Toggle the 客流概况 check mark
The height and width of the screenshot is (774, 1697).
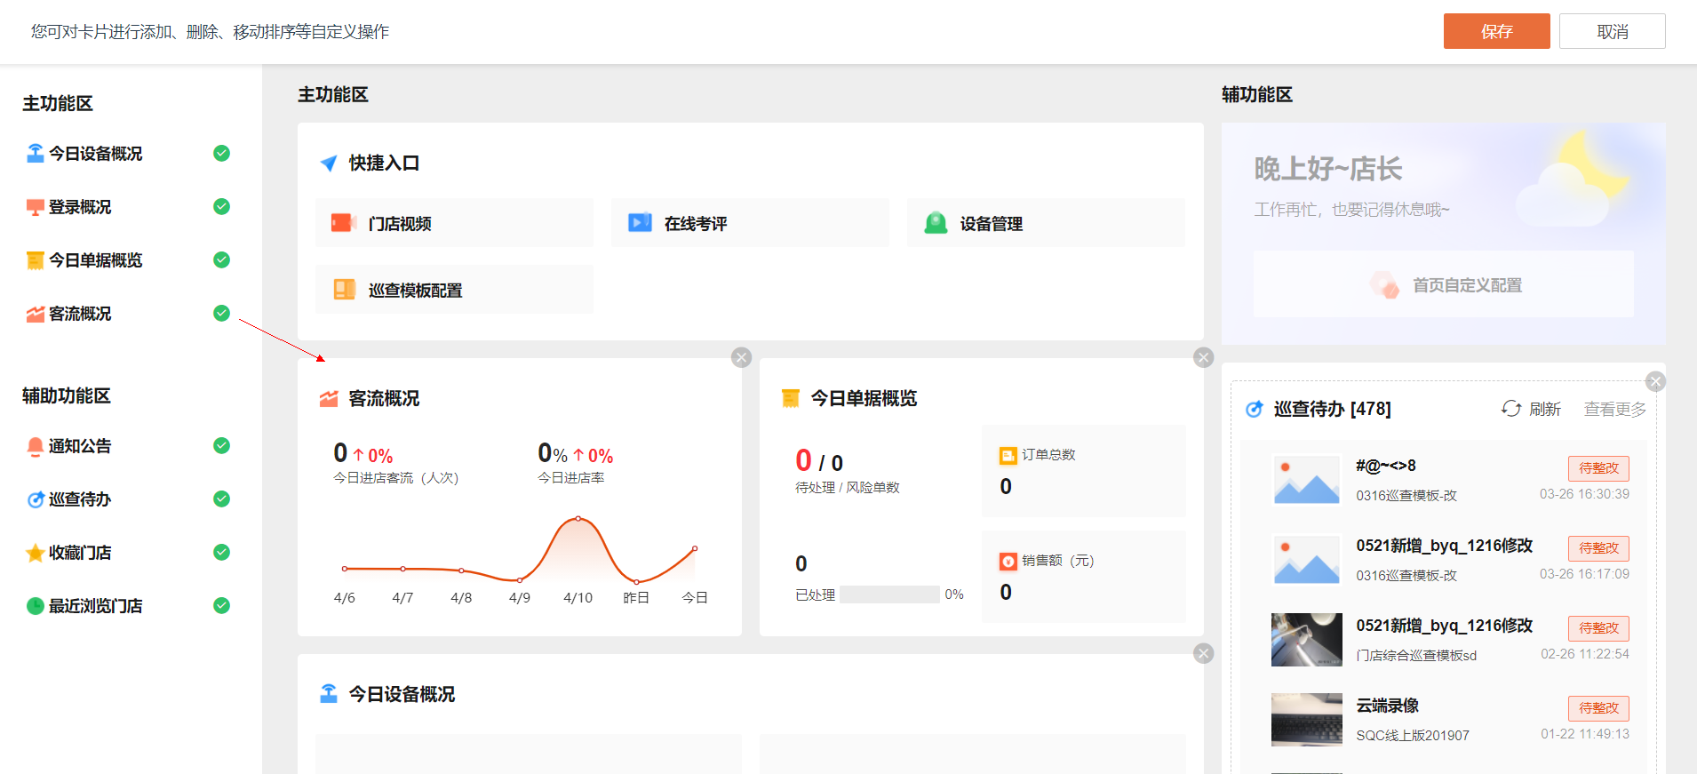(222, 313)
